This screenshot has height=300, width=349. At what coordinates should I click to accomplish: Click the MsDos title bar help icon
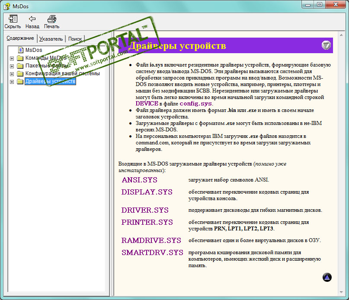(x=6, y=6)
